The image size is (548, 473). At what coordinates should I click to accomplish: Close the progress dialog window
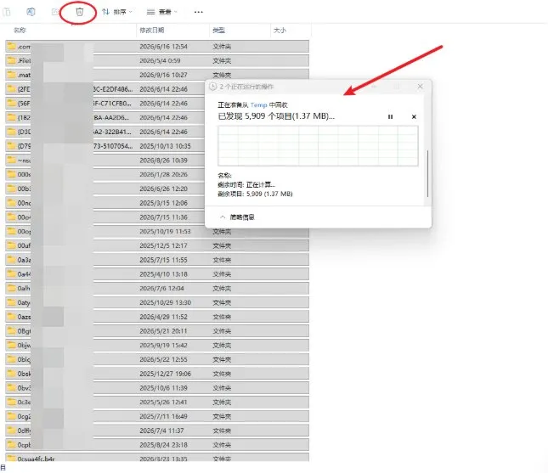[420, 87]
